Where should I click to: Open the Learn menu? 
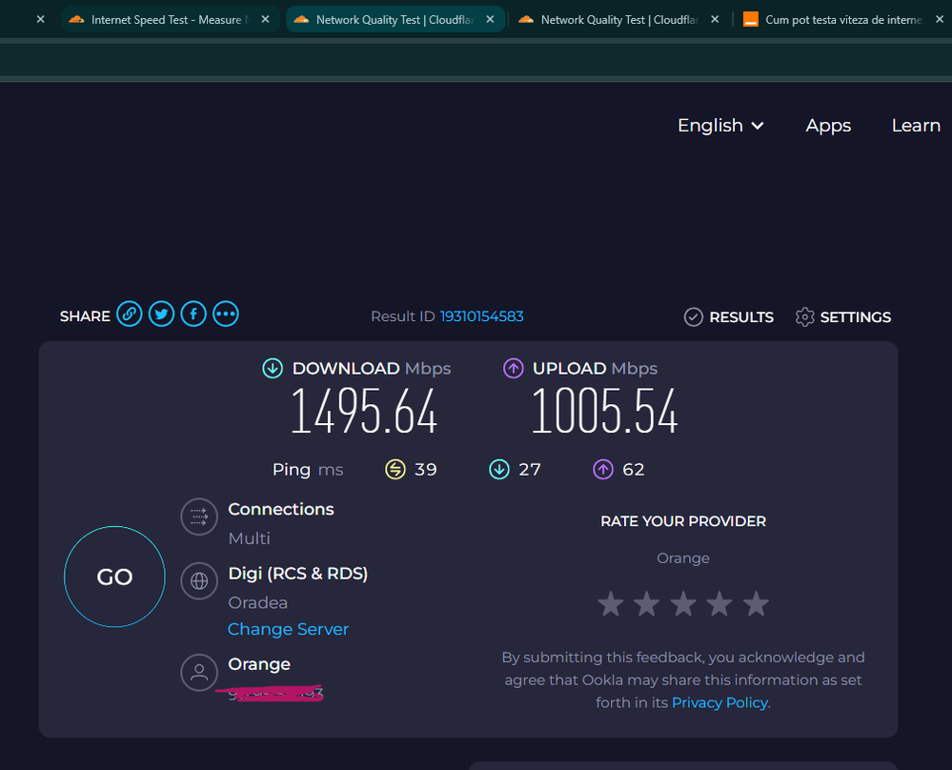click(x=916, y=126)
